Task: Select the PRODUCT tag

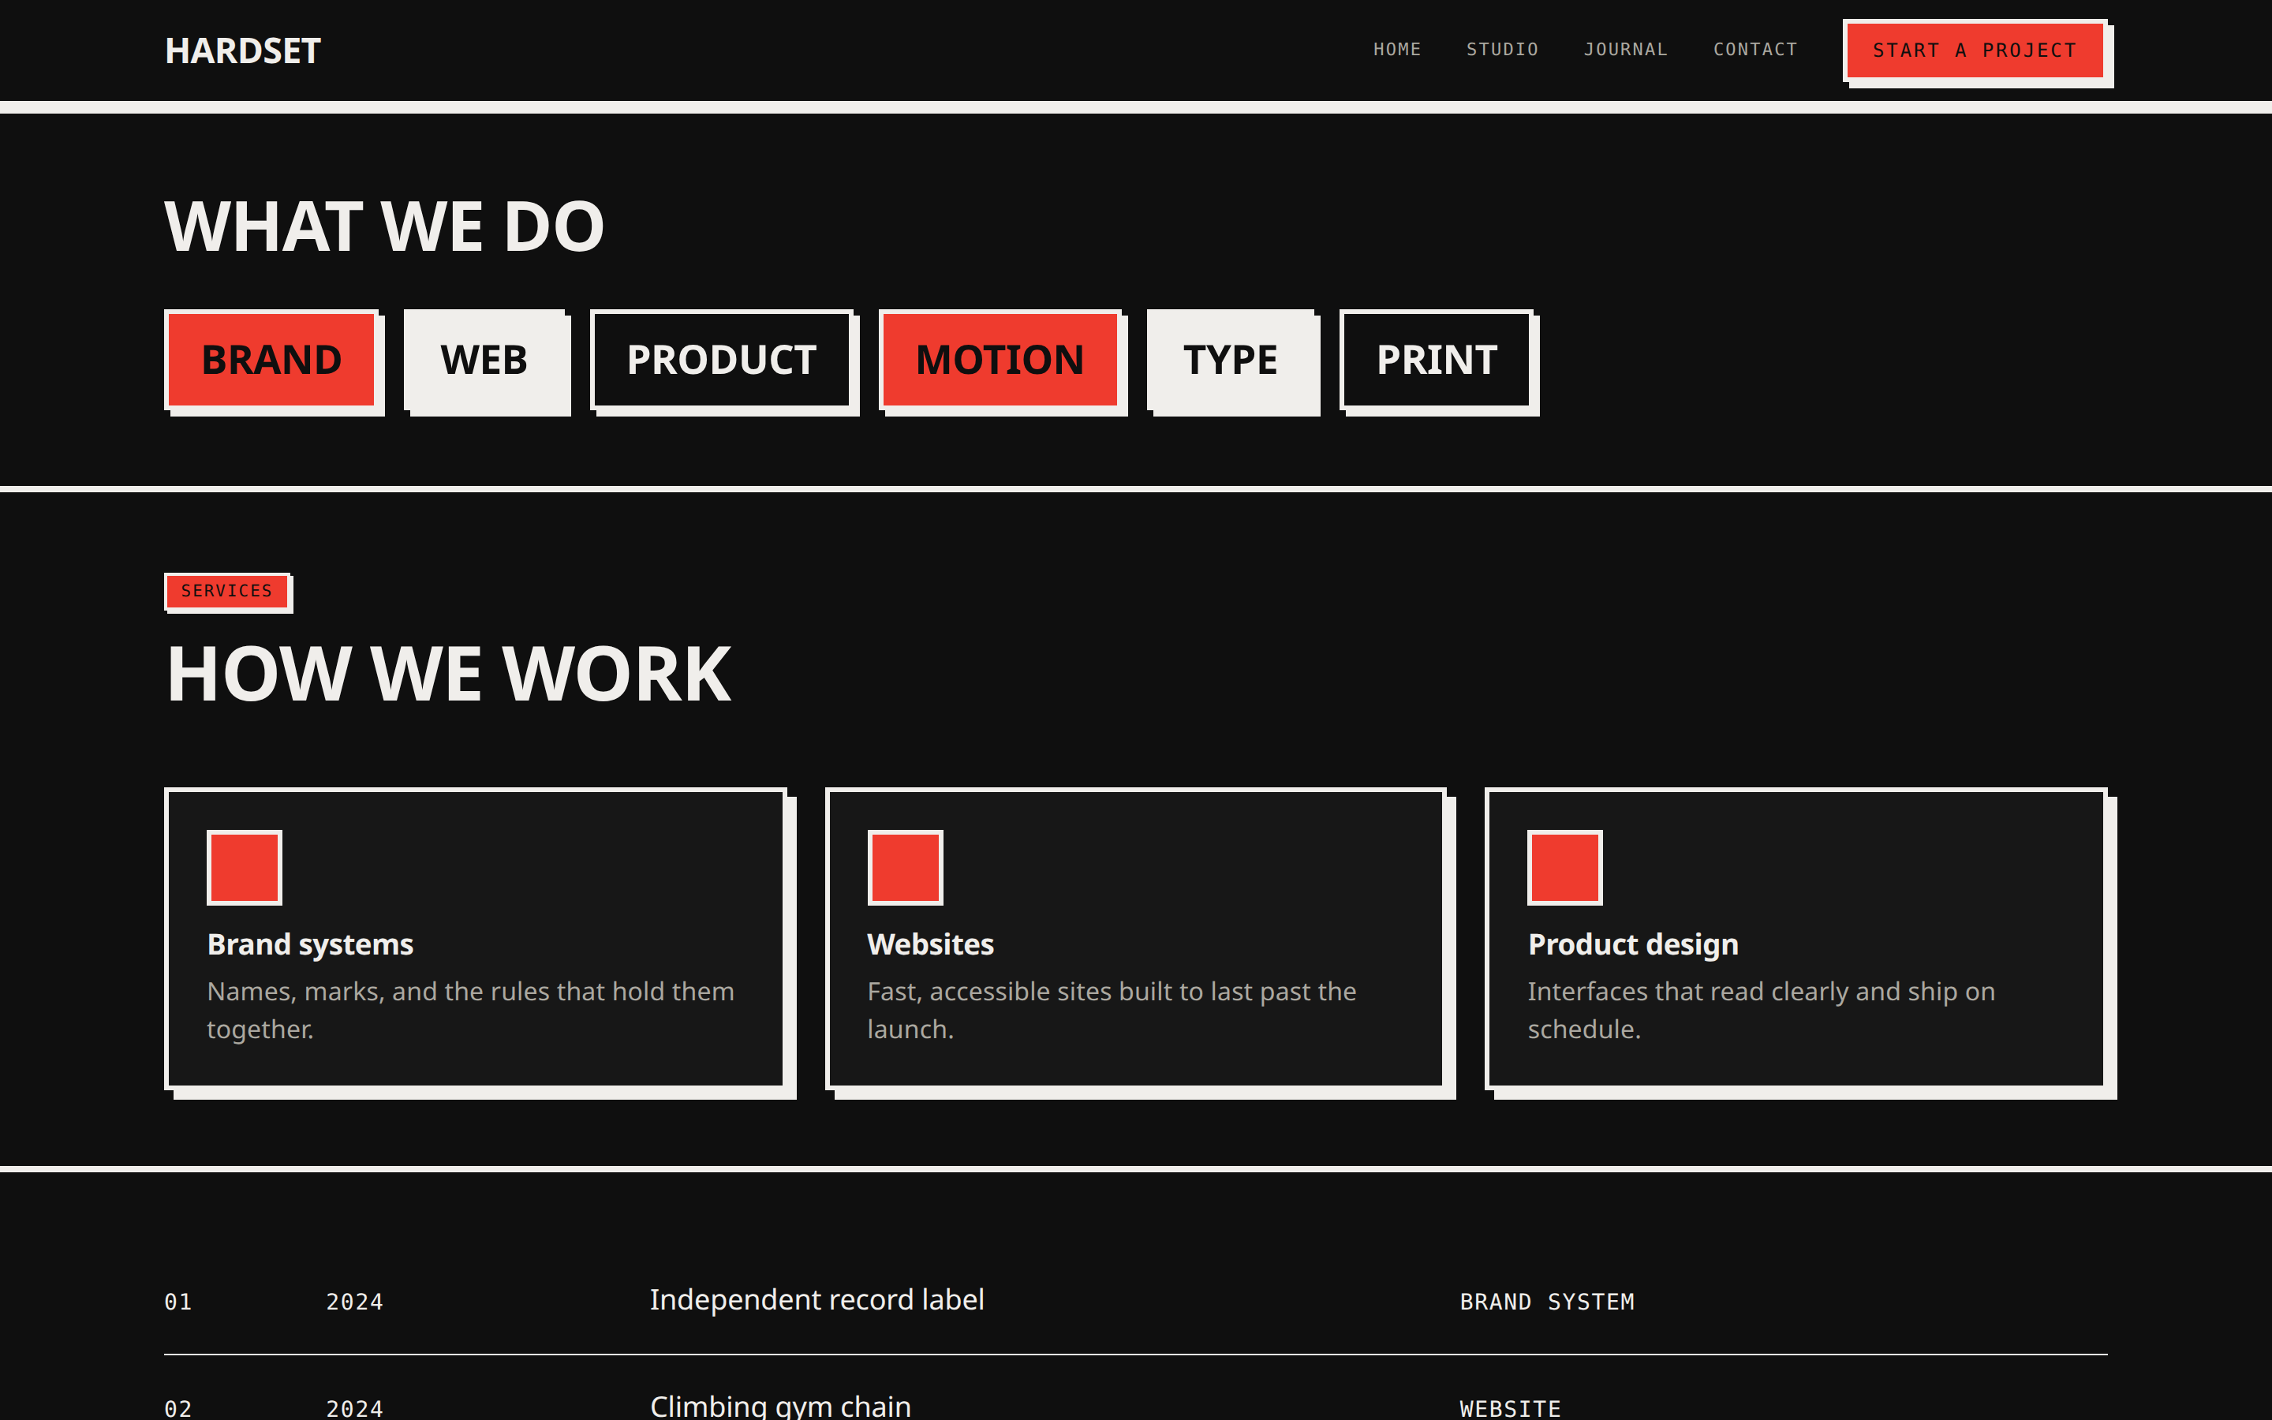Action: tap(721, 360)
